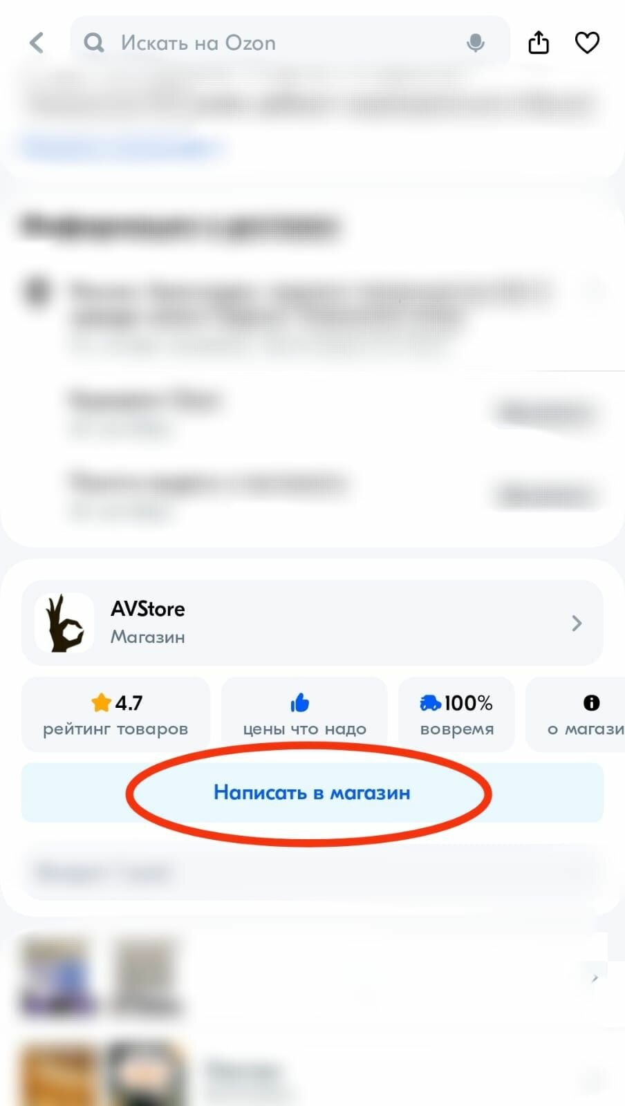
Task: Add to favorites with heart icon
Action: click(587, 43)
